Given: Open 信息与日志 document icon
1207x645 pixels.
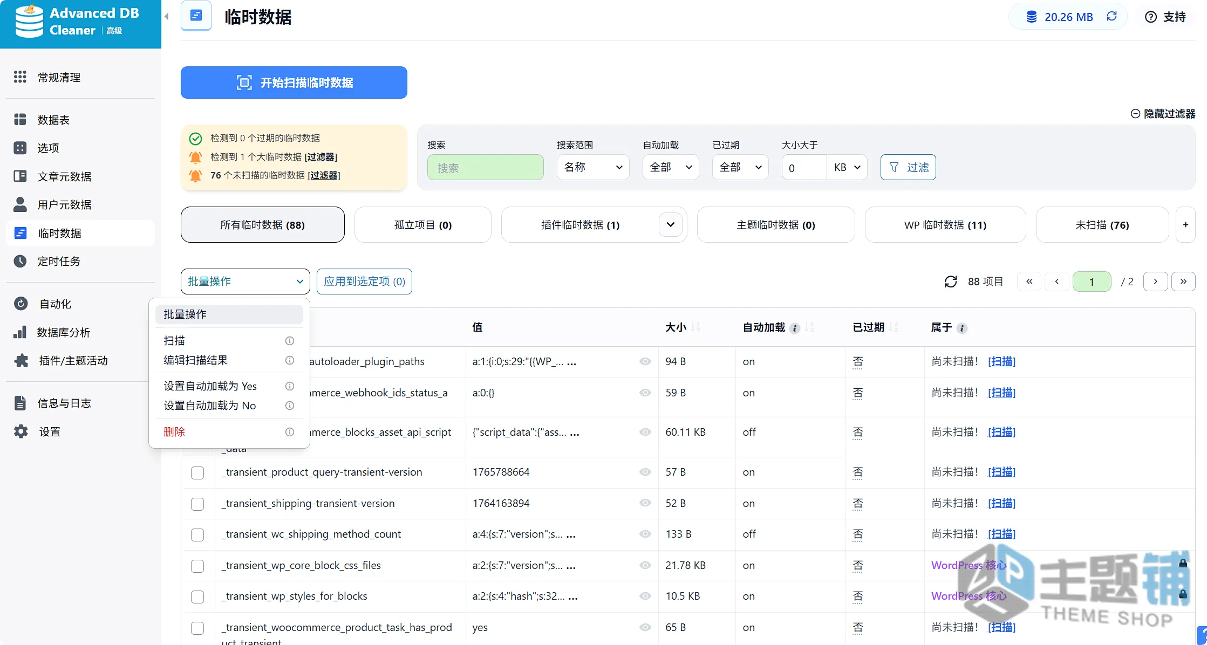Looking at the screenshot, I should pos(20,403).
